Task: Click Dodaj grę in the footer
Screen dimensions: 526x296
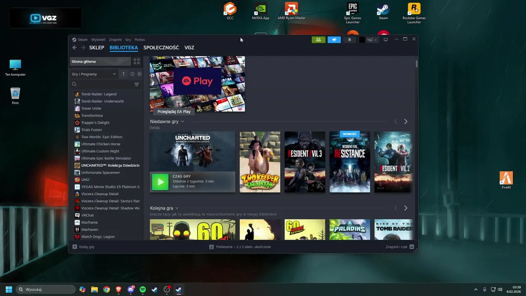Action: pyautogui.click(x=87, y=247)
